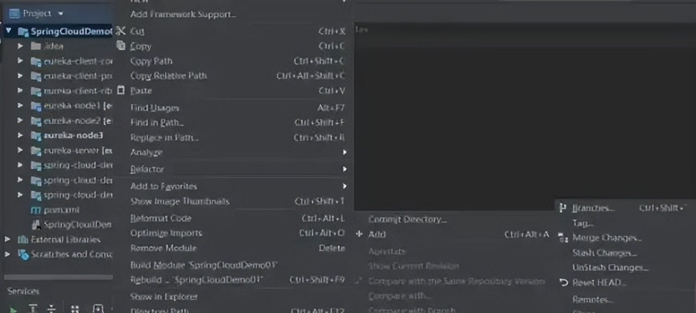Click the plus icon next to Add
Image resolution: width=696 pixels, height=313 pixels.
click(359, 234)
